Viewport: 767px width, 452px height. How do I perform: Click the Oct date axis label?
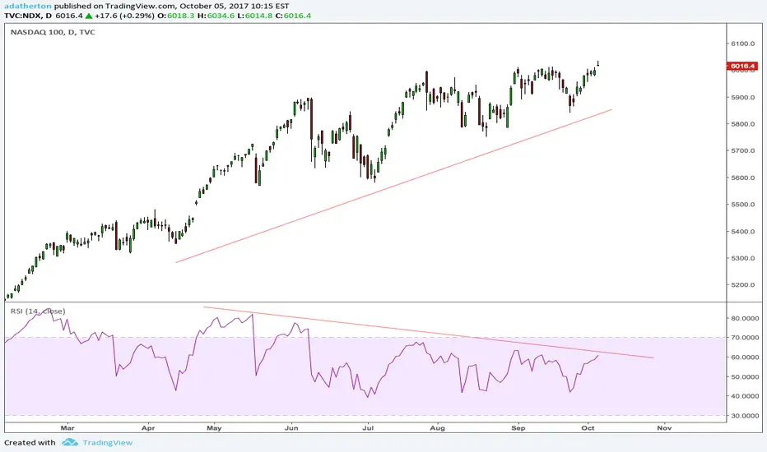point(588,427)
